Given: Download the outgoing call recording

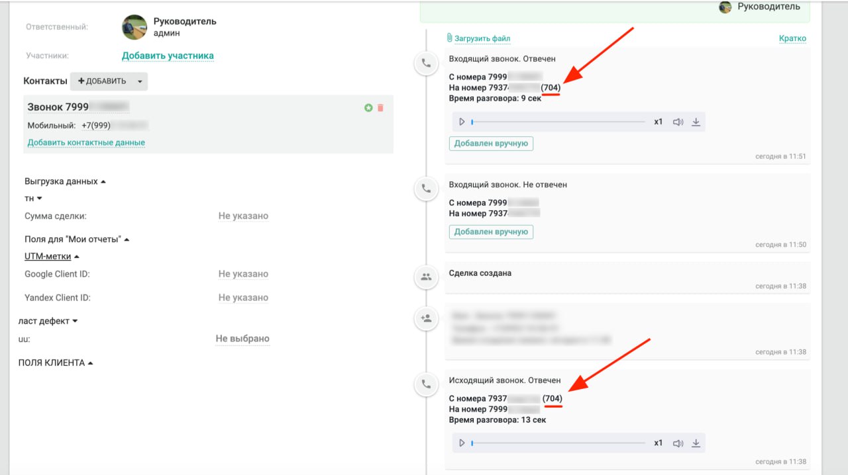Looking at the screenshot, I should pyautogui.click(x=696, y=443).
